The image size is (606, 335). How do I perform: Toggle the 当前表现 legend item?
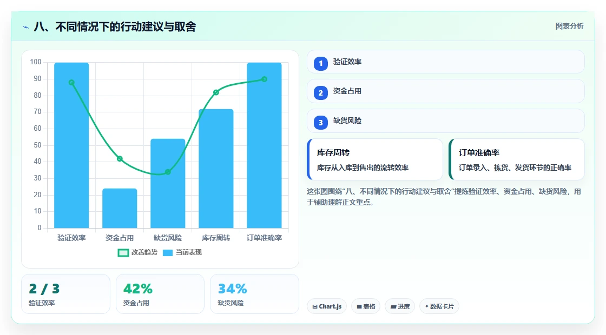coord(182,252)
